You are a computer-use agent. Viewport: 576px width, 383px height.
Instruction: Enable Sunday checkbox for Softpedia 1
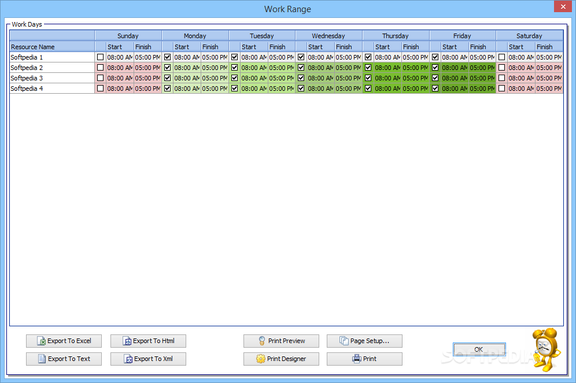(x=100, y=57)
